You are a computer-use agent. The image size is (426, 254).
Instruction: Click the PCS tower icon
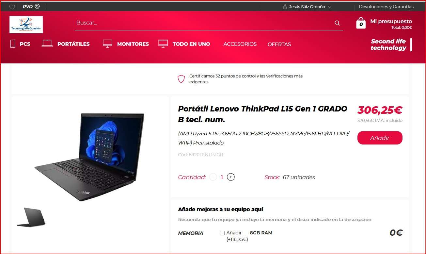13,43
